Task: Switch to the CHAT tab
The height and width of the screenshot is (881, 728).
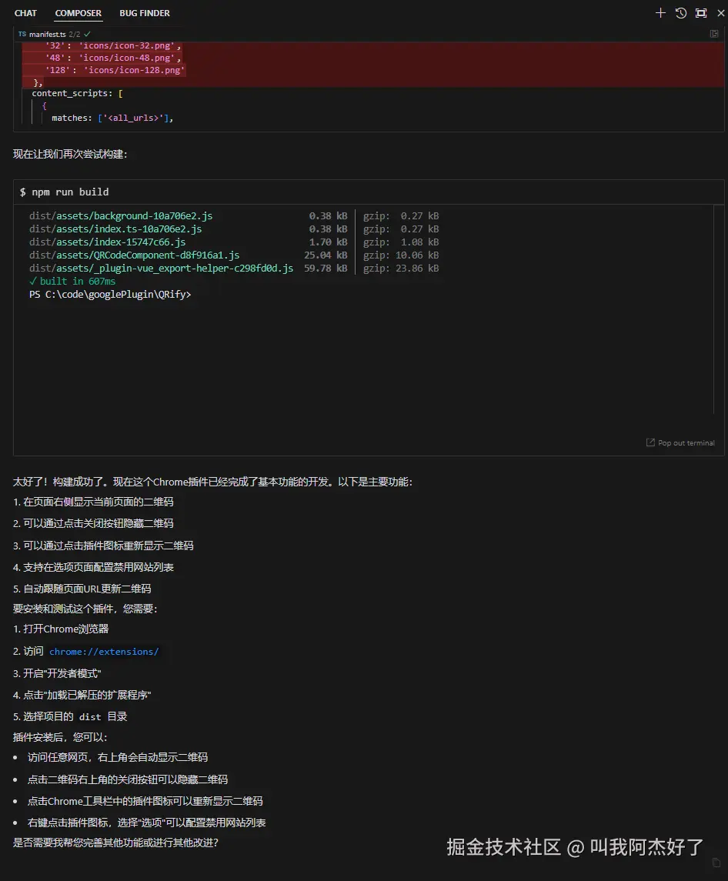Action: click(x=25, y=13)
